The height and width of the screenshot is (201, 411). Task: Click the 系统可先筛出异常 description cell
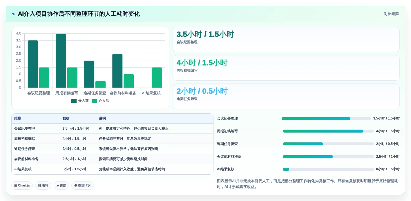[x=128, y=149]
